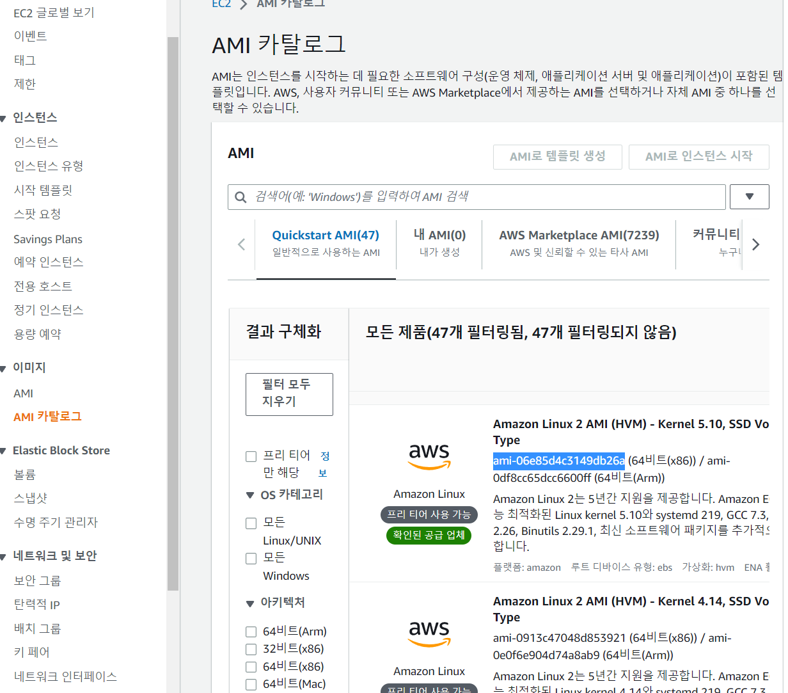Collapse the OS 카테고리 filter section

click(250, 495)
